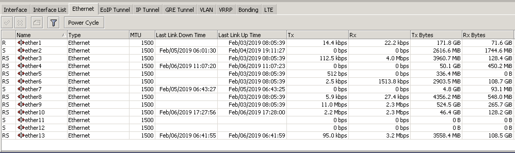Open the Filter funnel icon
The height and width of the screenshot is (153, 515).
[53, 23]
